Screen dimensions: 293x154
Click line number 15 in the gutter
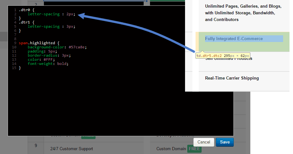(14, 68)
